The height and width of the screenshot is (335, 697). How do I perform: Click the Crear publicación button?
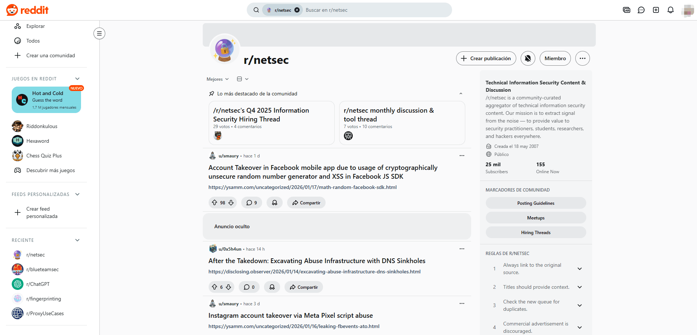(486, 58)
